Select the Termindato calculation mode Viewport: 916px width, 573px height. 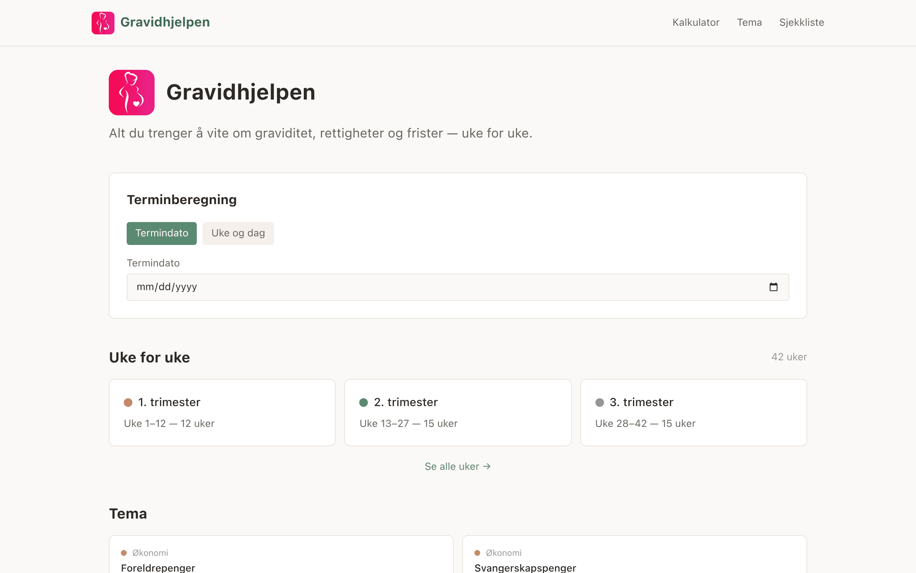pos(162,233)
